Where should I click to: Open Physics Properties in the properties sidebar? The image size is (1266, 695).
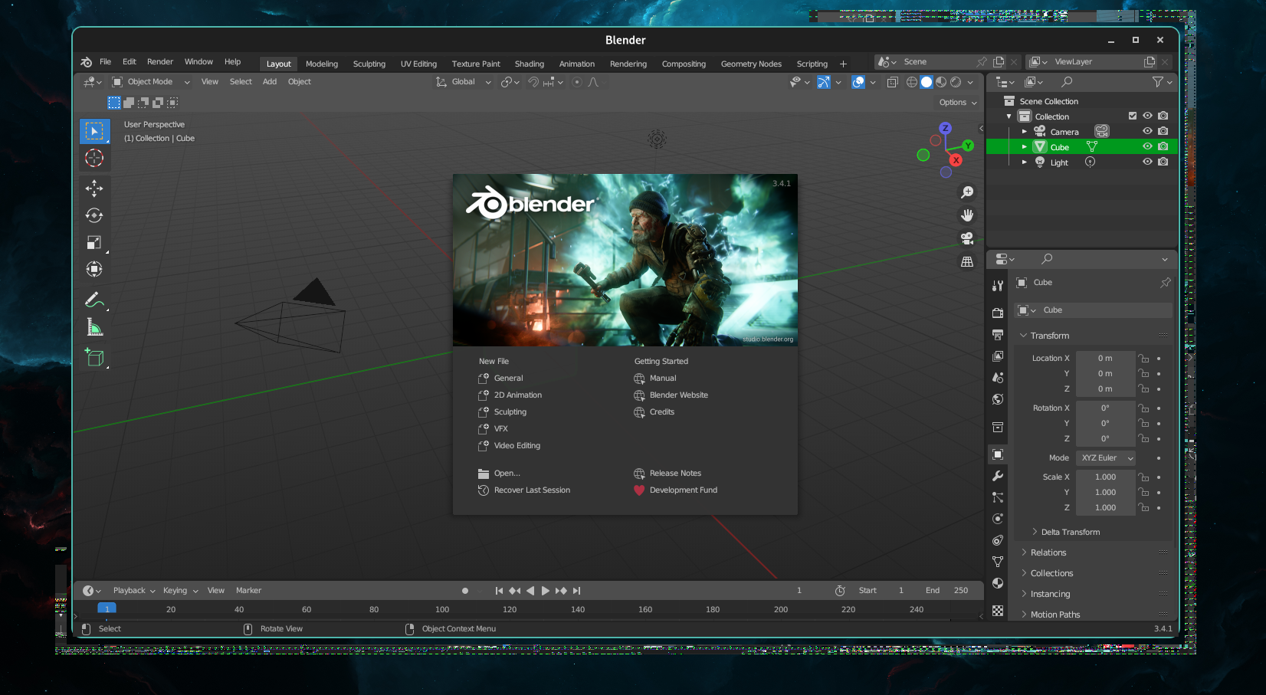tap(997, 519)
